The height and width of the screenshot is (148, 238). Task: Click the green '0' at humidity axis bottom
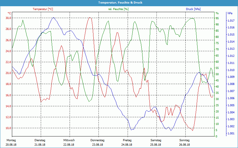coord(217,136)
